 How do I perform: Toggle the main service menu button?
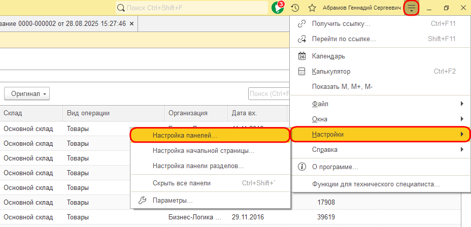click(412, 8)
